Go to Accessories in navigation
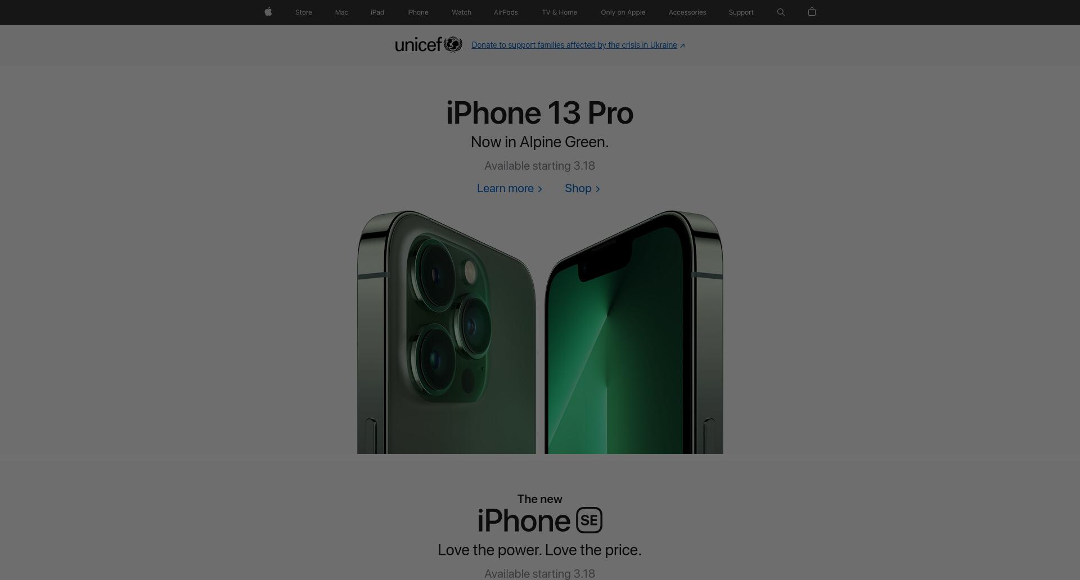This screenshot has height=580, width=1080. 687,12
